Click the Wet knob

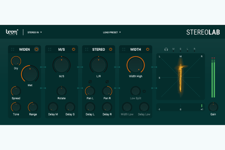pos(30,74)
